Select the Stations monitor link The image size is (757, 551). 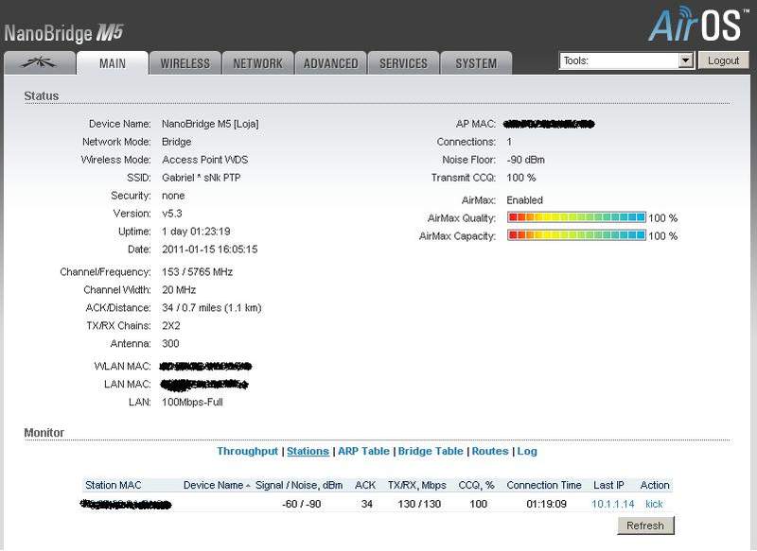click(308, 451)
